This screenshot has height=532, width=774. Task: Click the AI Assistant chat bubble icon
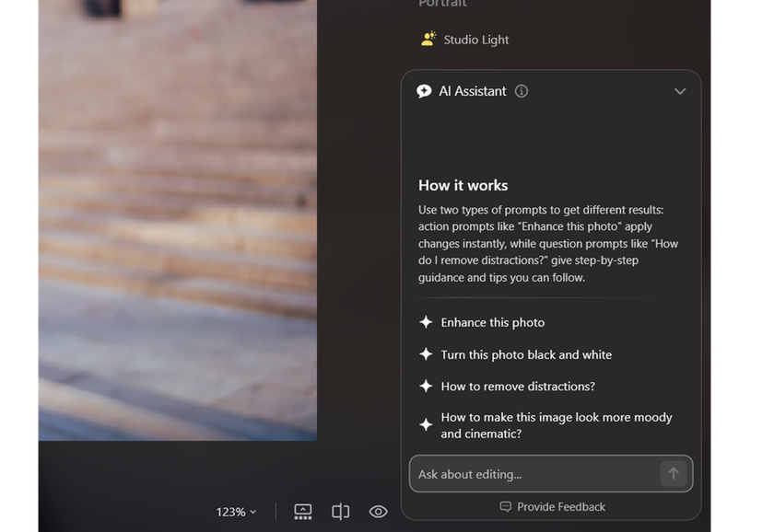pos(424,91)
